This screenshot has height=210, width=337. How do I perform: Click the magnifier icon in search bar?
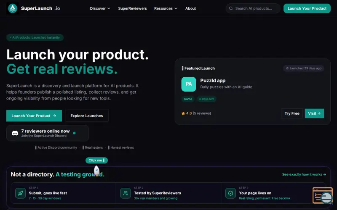click(x=231, y=8)
